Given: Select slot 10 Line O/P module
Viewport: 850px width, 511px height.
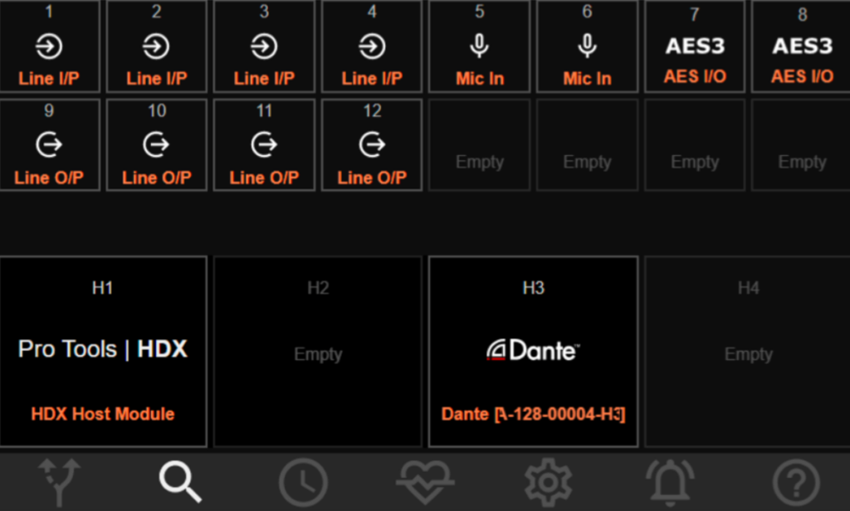Looking at the screenshot, I should 157,145.
